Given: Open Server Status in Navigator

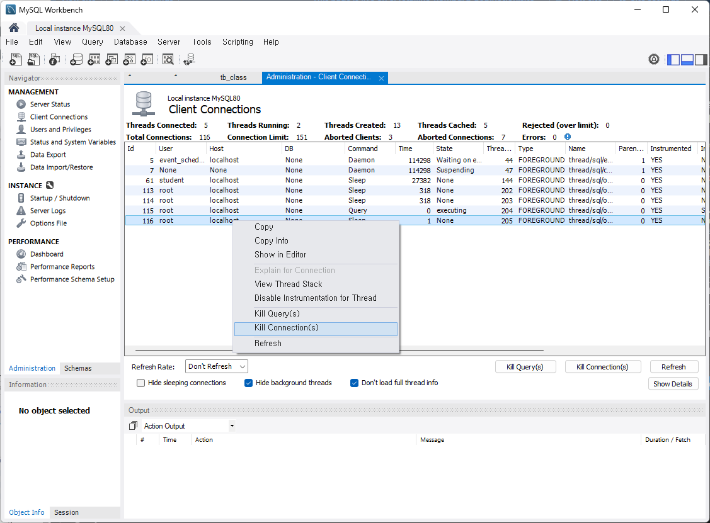Looking at the screenshot, I should click(50, 104).
